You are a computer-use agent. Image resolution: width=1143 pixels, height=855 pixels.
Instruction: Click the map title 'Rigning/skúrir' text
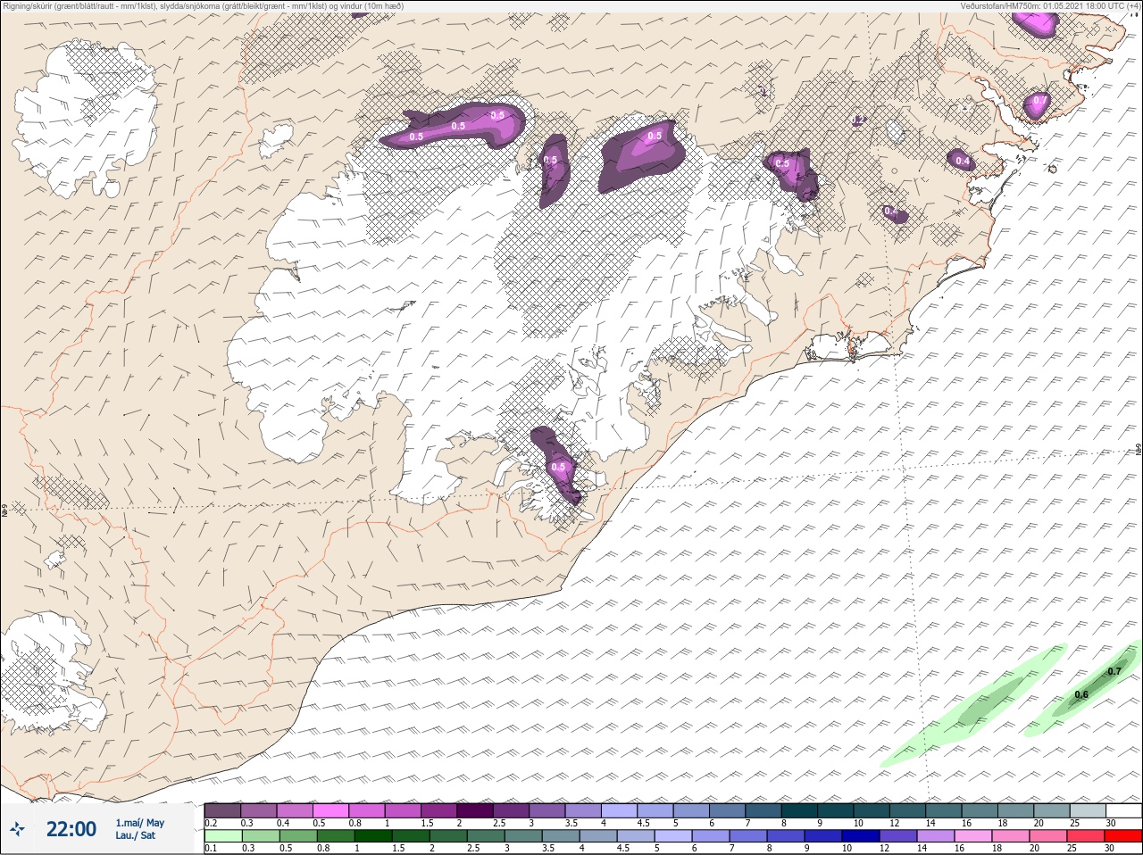click(x=27, y=6)
